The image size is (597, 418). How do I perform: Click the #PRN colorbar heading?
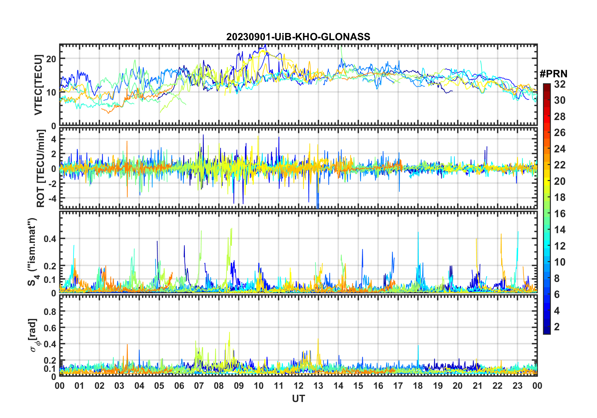click(x=553, y=74)
